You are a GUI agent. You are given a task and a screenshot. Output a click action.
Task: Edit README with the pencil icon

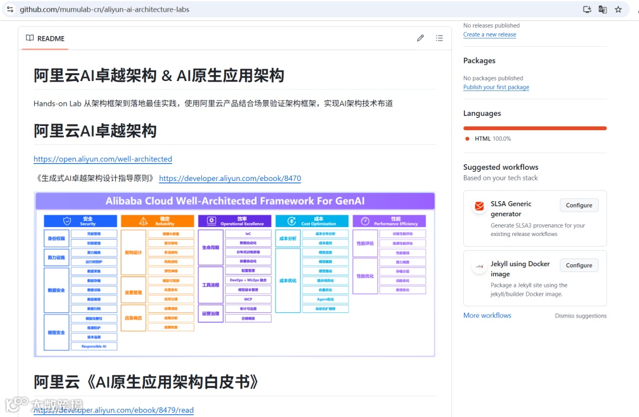[x=420, y=38]
